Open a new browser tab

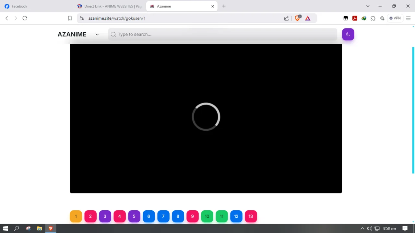tap(224, 6)
